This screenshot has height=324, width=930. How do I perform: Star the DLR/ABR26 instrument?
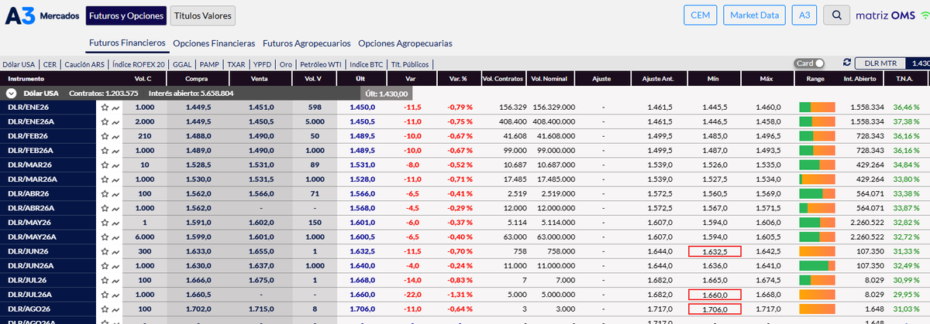(104, 194)
